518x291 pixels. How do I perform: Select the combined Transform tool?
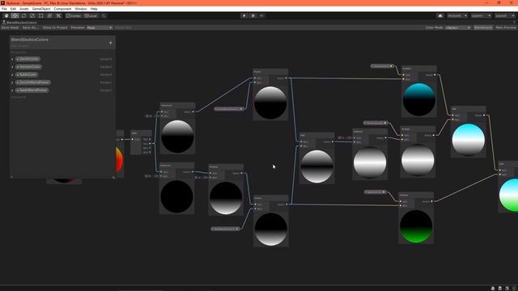pyautogui.click(x=49, y=16)
